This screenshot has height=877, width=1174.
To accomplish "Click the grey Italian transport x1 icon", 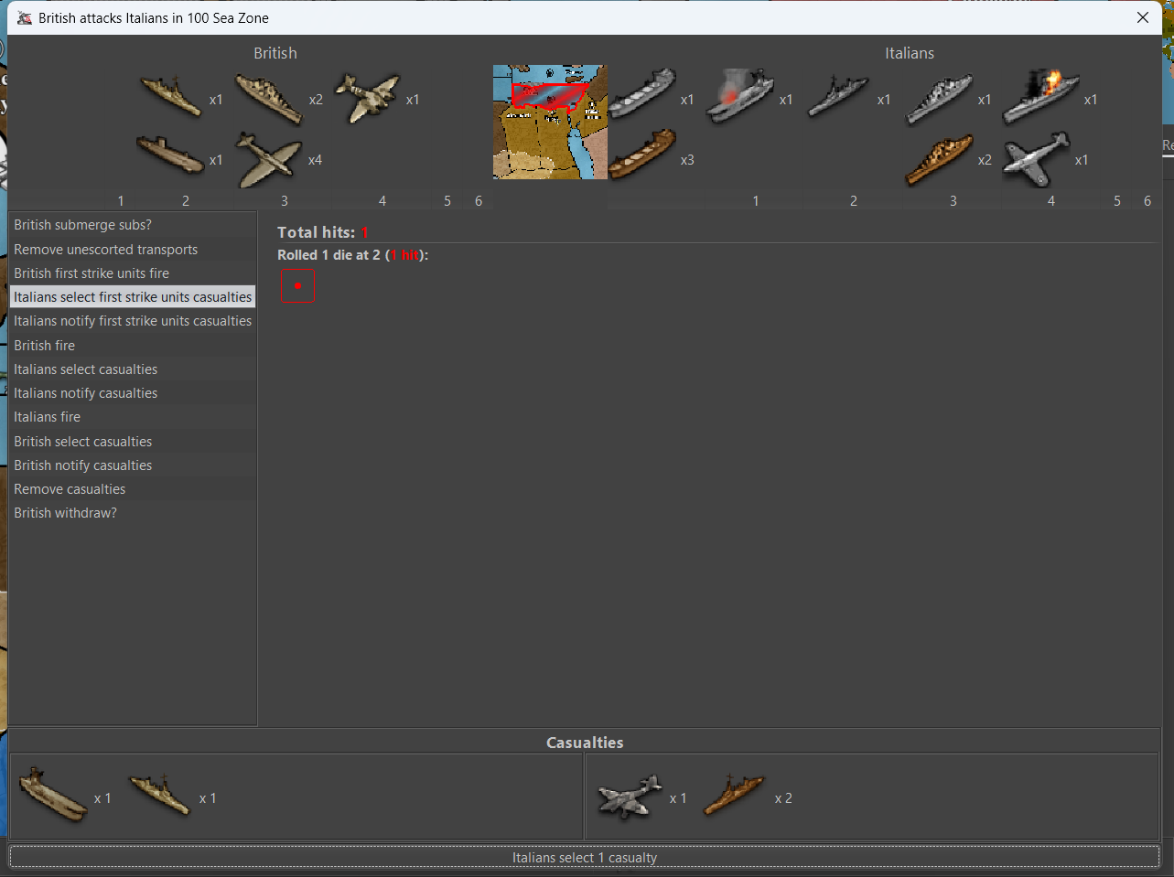I will click(642, 94).
